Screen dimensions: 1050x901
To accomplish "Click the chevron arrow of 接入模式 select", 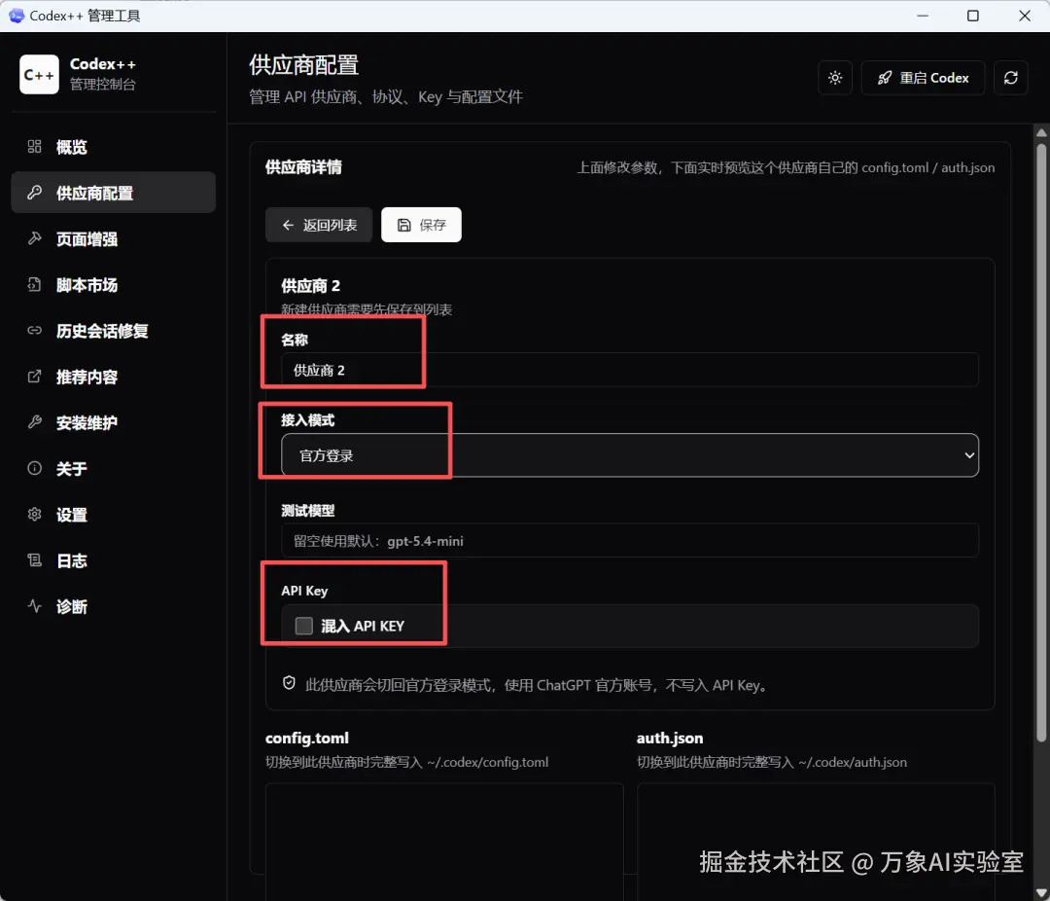I will point(968,455).
